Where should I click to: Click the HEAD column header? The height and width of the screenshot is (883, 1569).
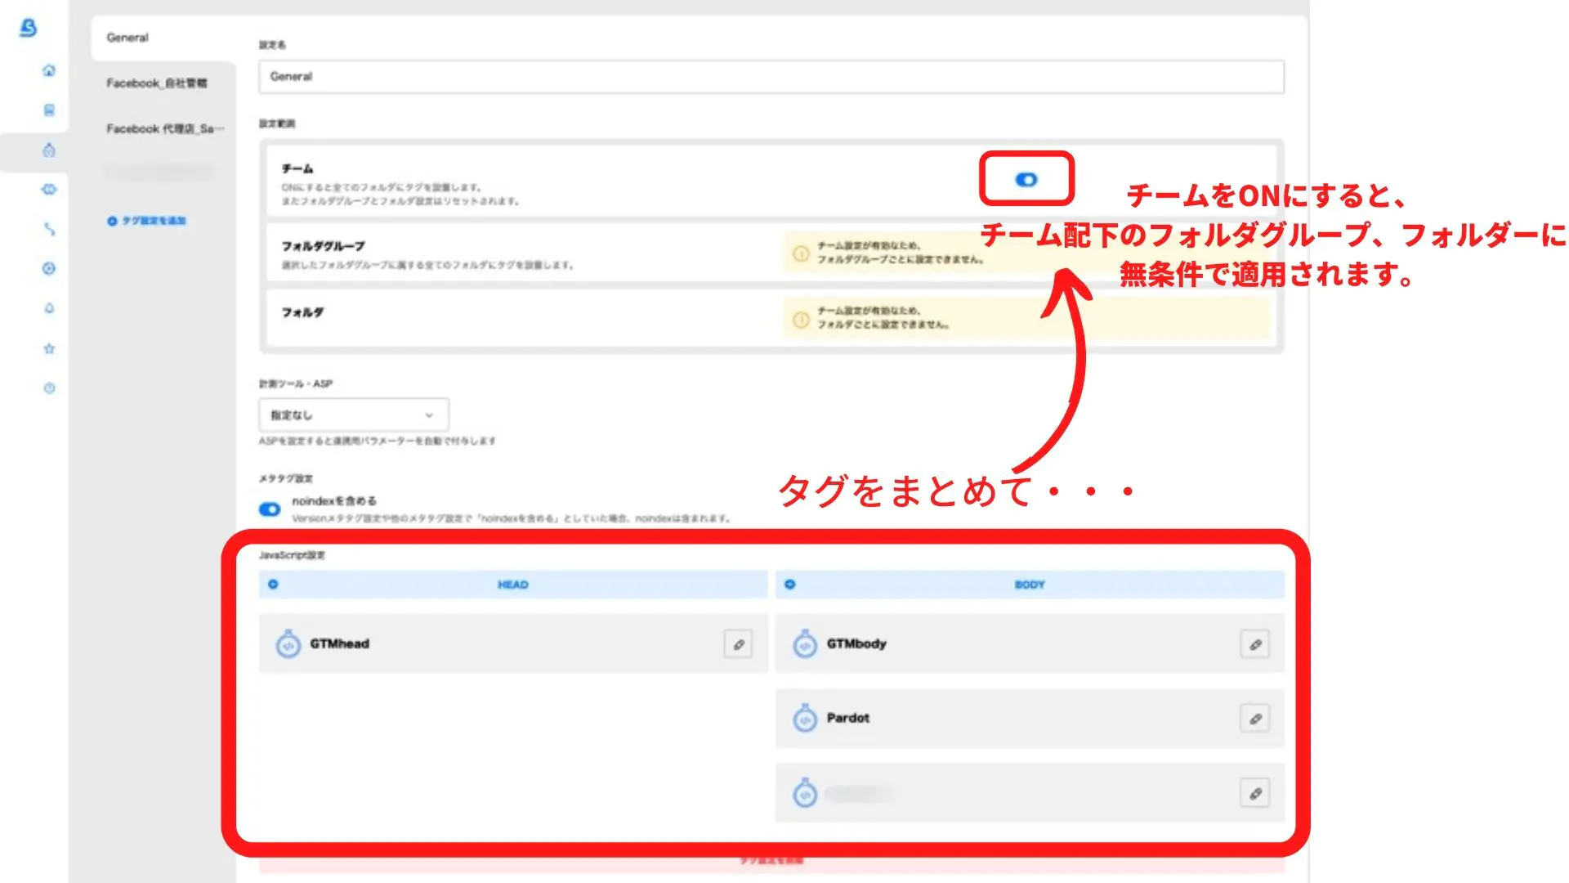coord(513,585)
